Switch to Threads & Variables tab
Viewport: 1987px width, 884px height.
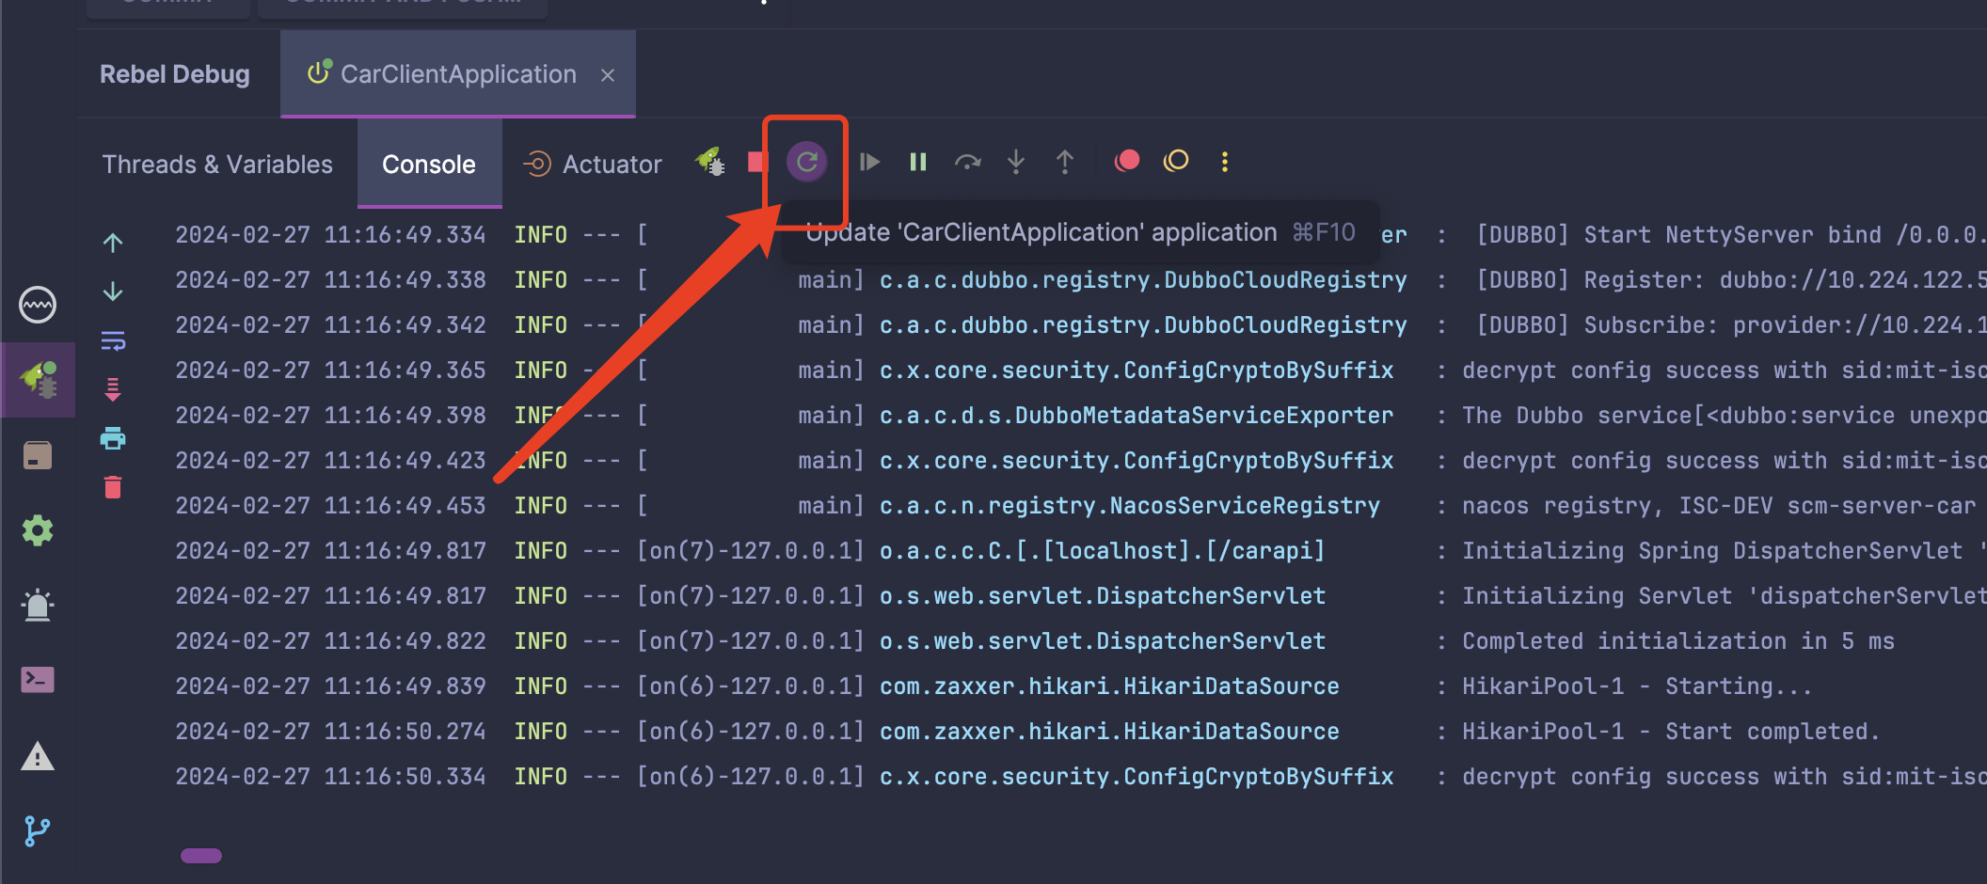tap(217, 164)
